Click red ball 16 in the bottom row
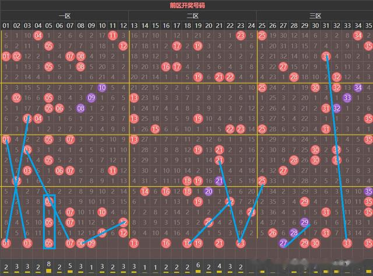Image resolution: width=373 pixels, height=276 pixels. (x=166, y=243)
